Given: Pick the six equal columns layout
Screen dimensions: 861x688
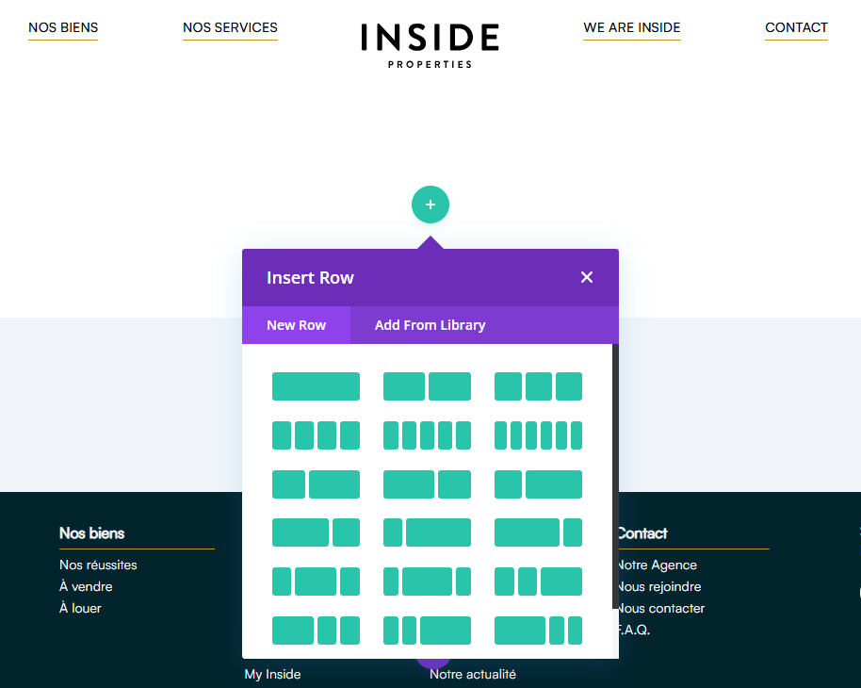Looking at the screenshot, I should tap(538, 435).
